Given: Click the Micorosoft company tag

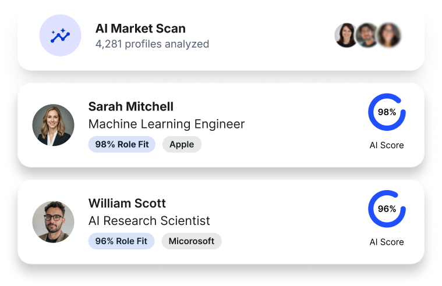Looking at the screenshot, I should [192, 241].
